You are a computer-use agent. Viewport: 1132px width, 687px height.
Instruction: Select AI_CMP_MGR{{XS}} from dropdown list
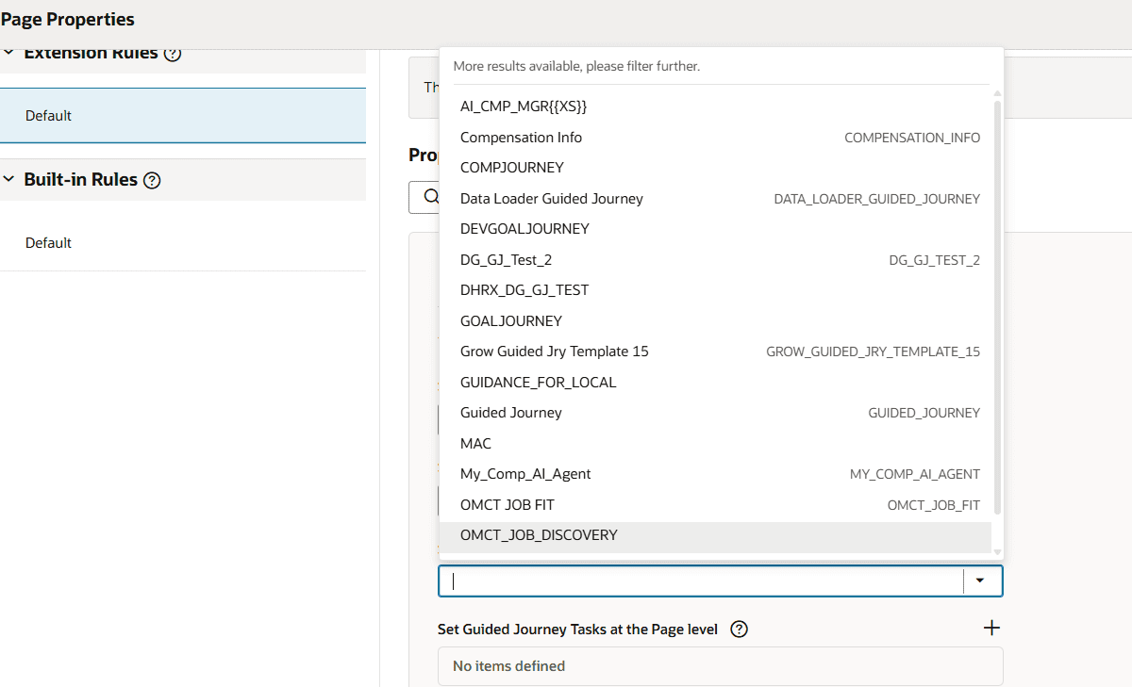pyautogui.click(x=524, y=106)
